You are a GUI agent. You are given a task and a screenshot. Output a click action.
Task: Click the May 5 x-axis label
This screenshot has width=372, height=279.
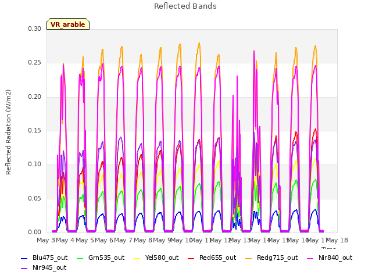coord(85,240)
